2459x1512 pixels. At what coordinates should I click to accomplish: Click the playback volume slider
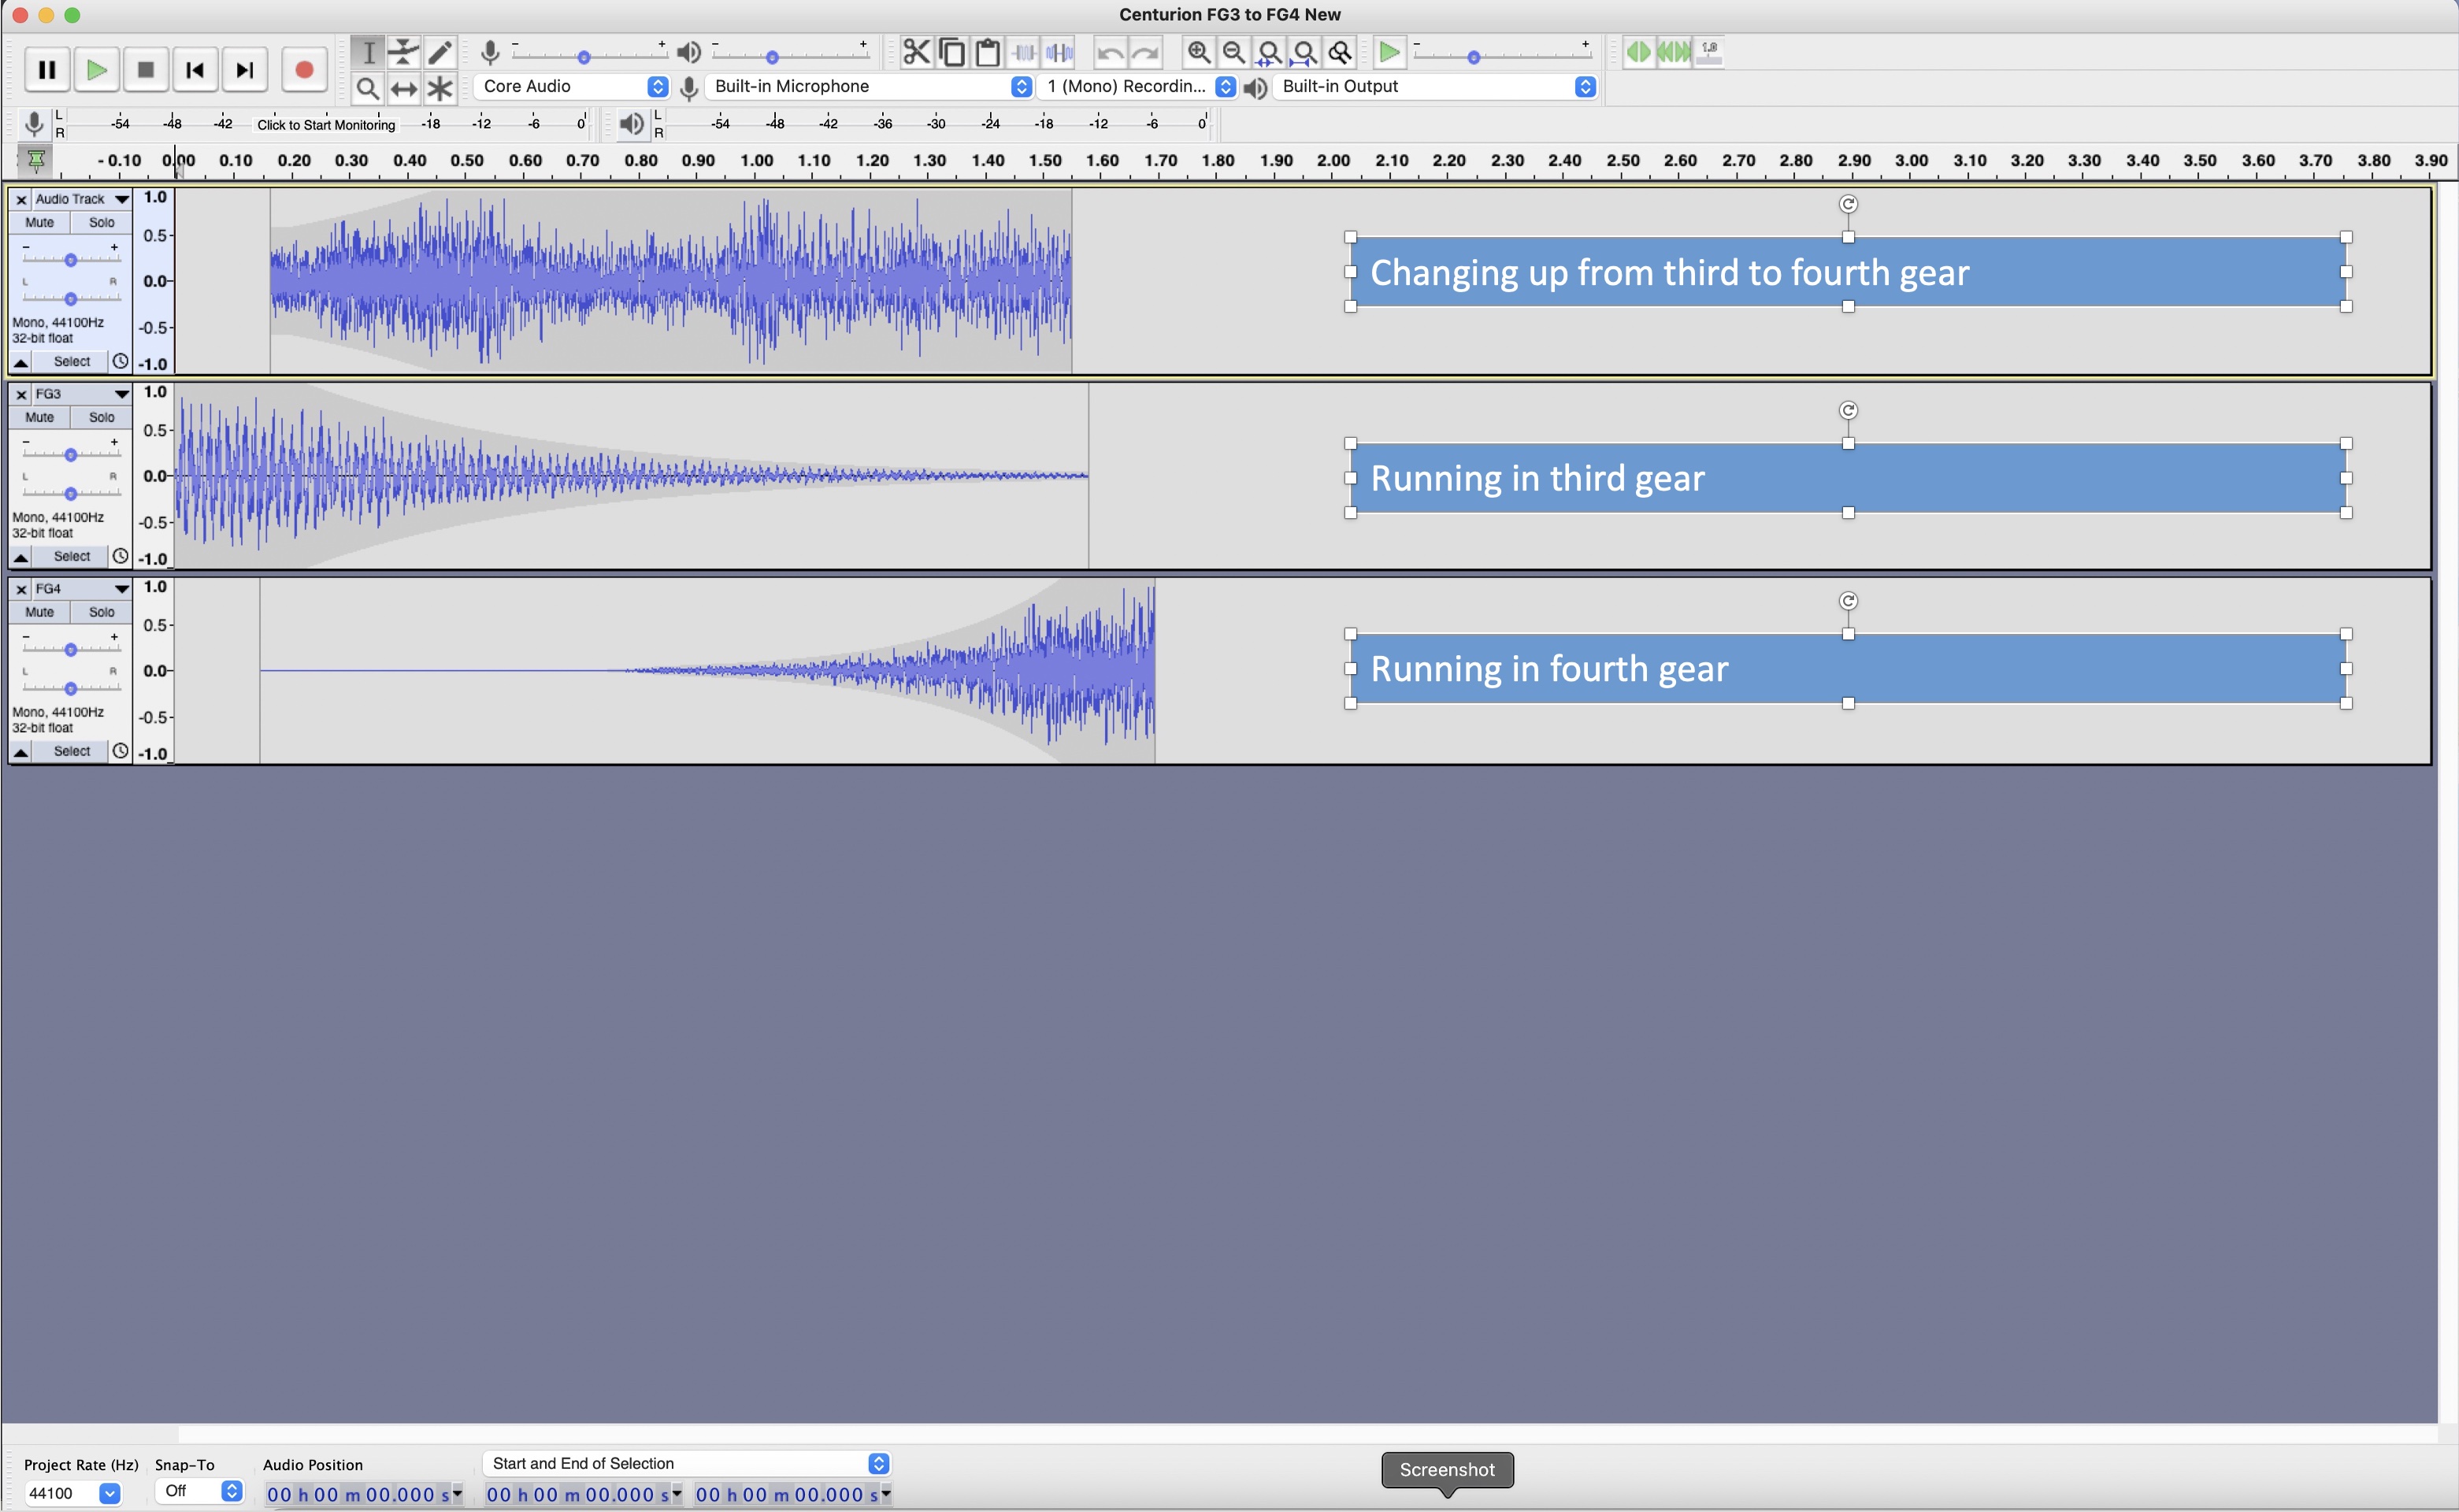click(789, 55)
